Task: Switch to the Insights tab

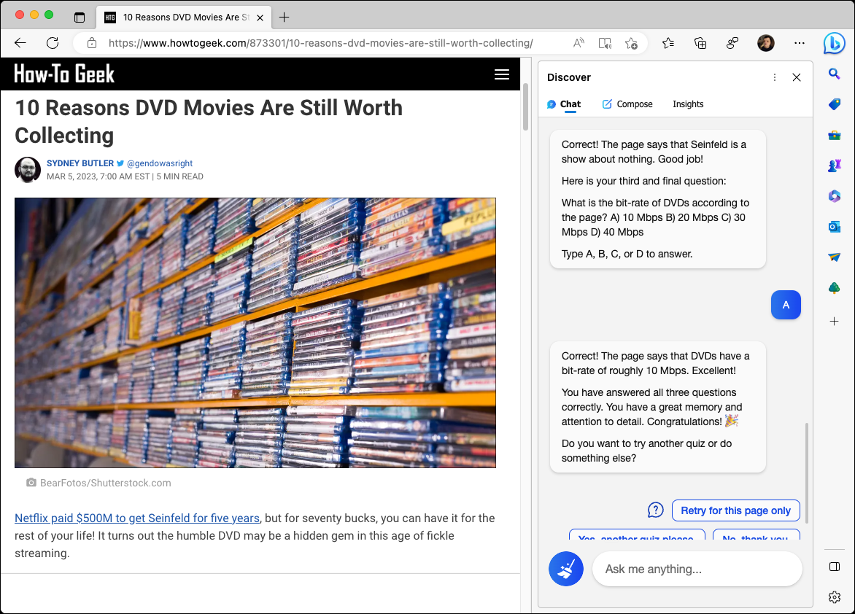Action: [x=688, y=104]
